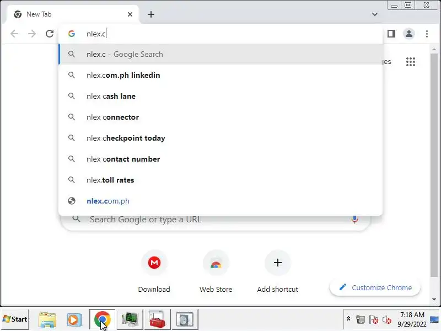Open the red toolbox taskbar icon
Screen dimensions: 441x331
click(157, 319)
